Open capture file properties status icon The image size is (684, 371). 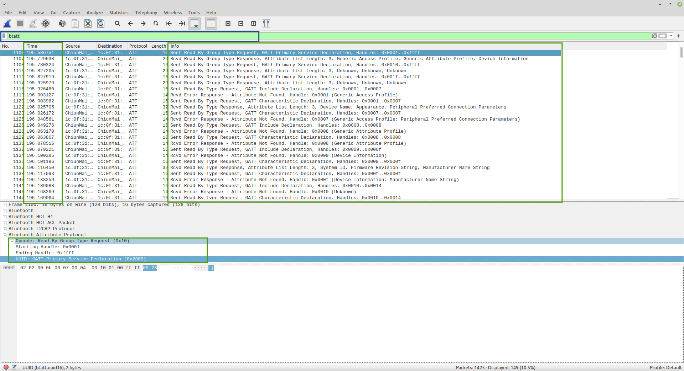(14, 367)
